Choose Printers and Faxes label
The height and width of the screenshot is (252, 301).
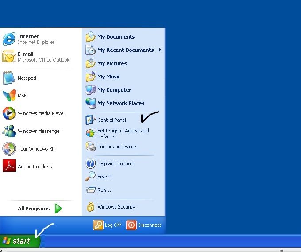click(x=117, y=147)
